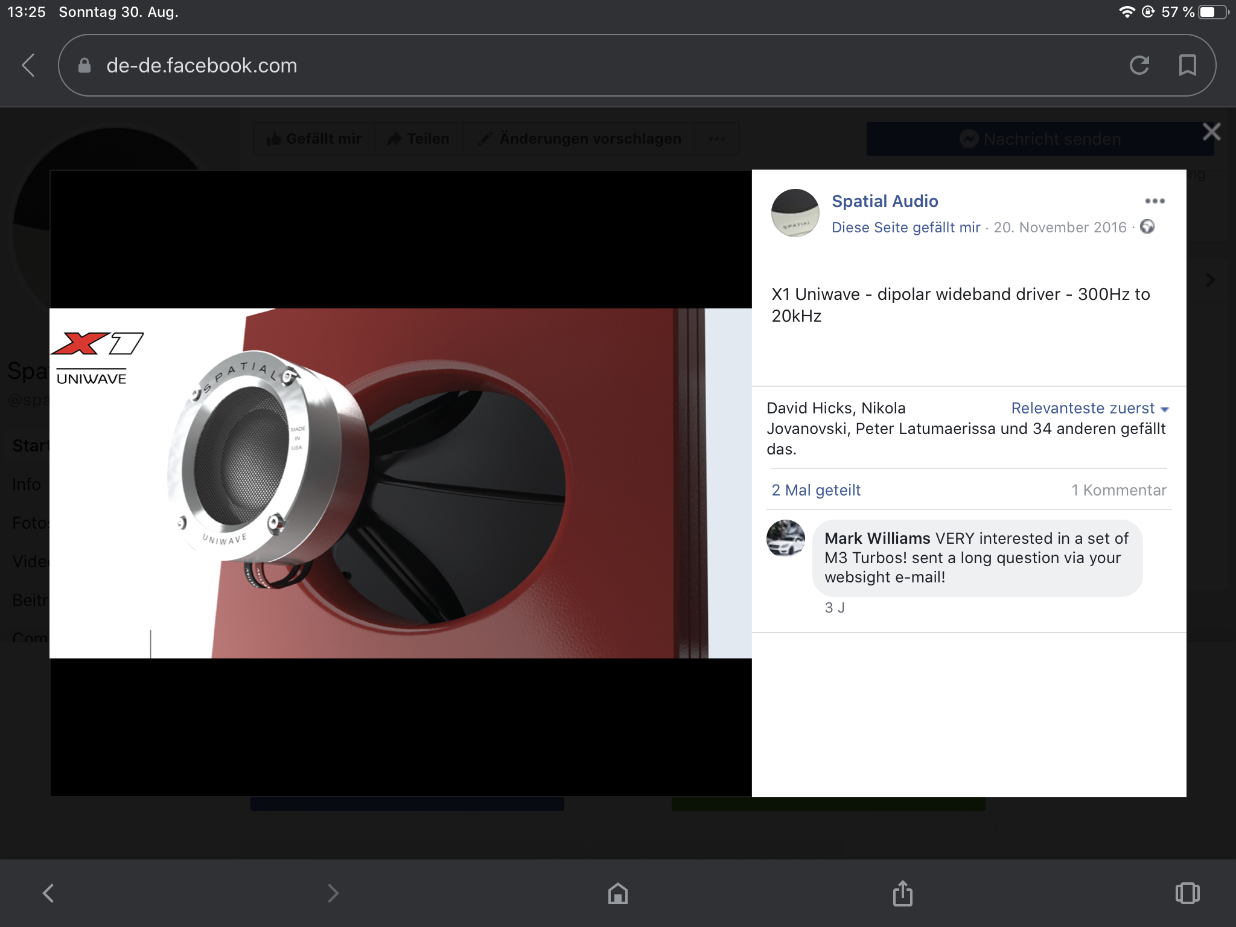The image size is (1236, 927).
Task: Click the '3 J' comment timestamp
Action: [x=835, y=608]
